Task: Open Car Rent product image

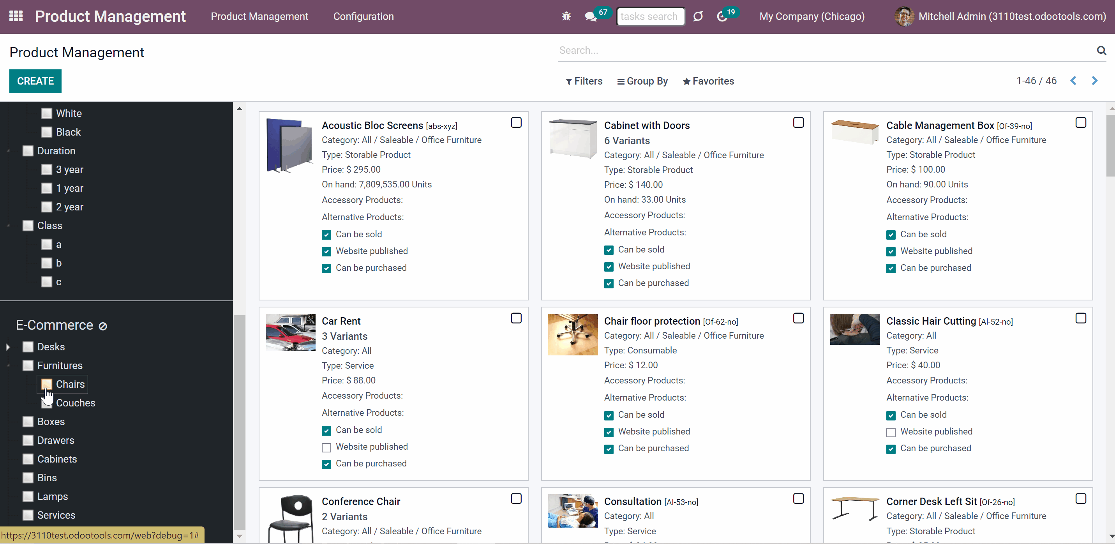Action: tap(290, 332)
